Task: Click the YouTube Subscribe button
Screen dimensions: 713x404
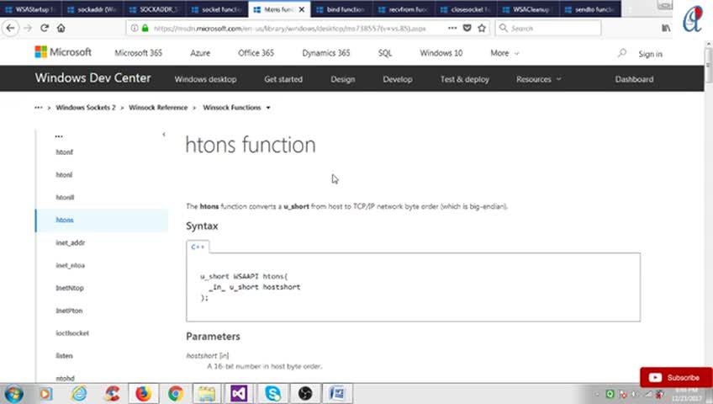Action: (x=676, y=378)
